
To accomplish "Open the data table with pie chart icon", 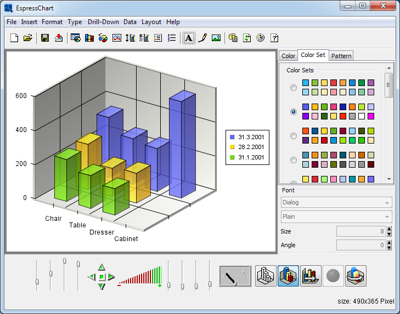I will point(76,38).
